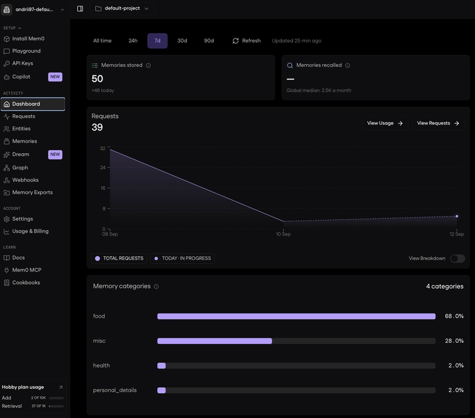Select the 24h time range tab
Image resolution: width=475 pixels, height=418 pixels.
coord(132,41)
